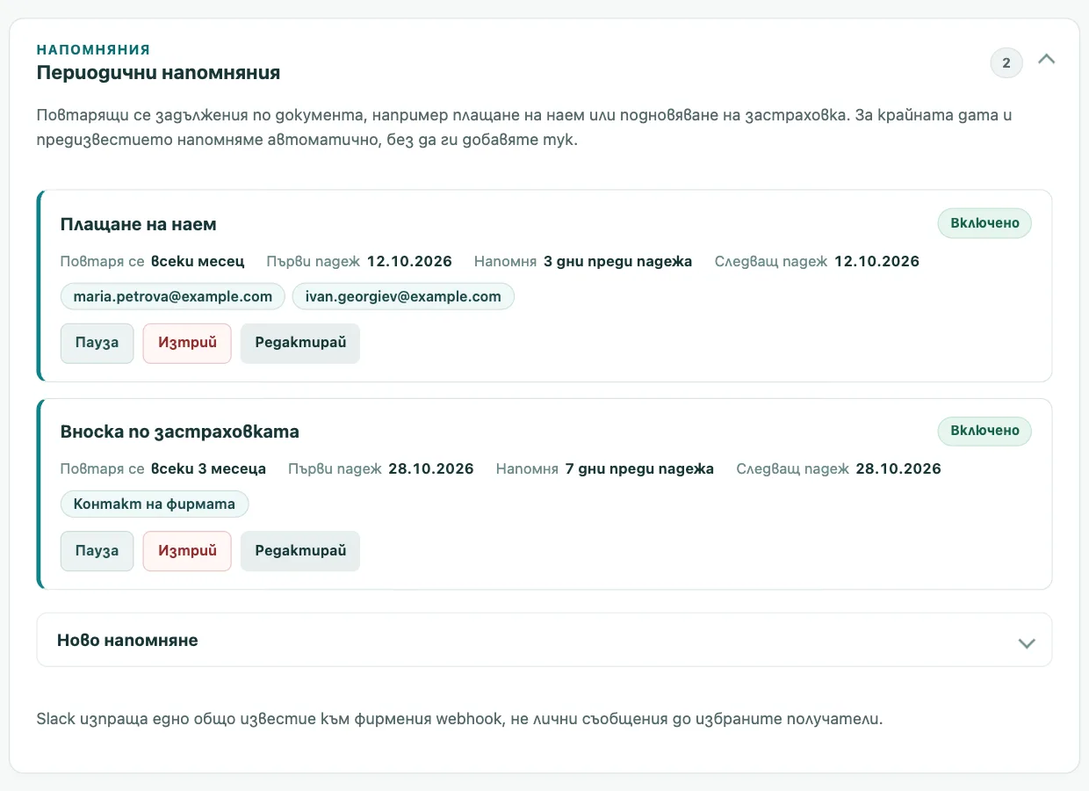This screenshot has width=1089, height=791.
Task: Delete the Плащане на наем reminder
Action: 187,343
